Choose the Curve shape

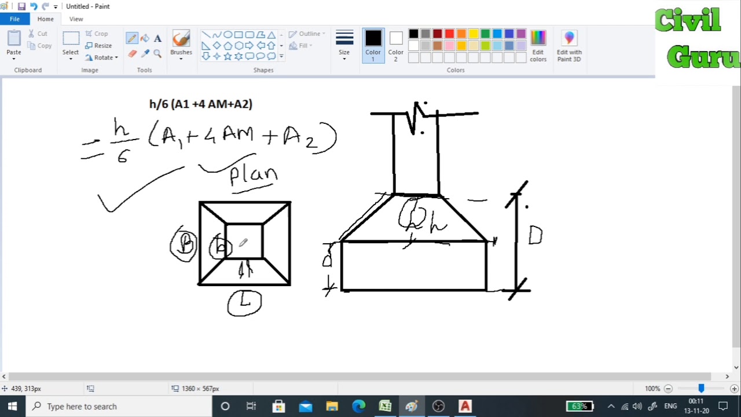(217, 35)
